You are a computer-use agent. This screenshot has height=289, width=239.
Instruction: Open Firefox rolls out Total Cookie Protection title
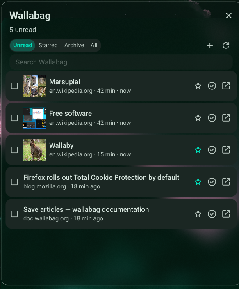point(101,177)
